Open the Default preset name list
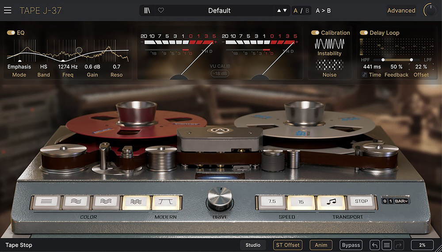This screenshot has width=442, height=252. [219, 11]
